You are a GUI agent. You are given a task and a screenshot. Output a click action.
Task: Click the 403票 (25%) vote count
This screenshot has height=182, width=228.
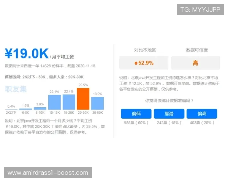click(x=202, y=123)
